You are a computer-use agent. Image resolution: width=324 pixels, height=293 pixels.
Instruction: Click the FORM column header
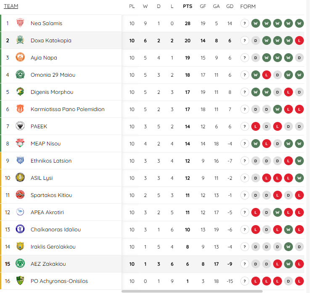click(x=248, y=6)
